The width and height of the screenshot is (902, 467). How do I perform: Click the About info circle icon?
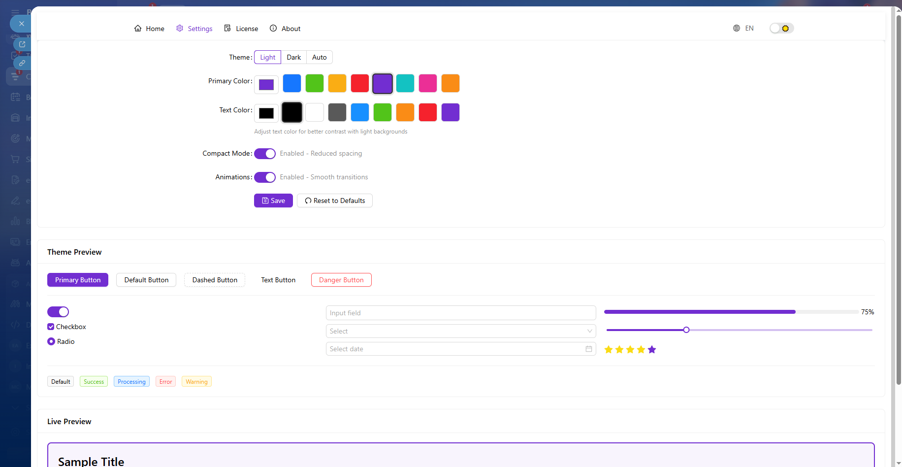(273, 29)
